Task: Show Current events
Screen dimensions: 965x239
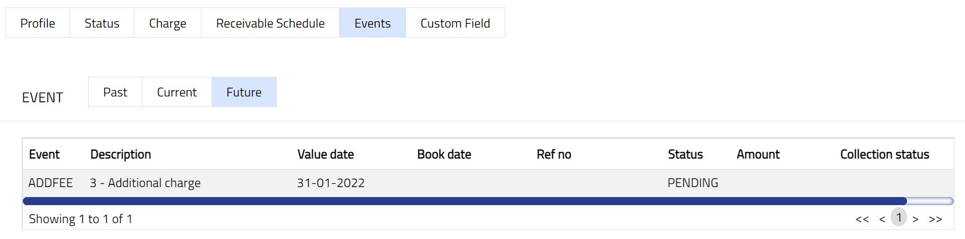Action: (x=176, y=92)
